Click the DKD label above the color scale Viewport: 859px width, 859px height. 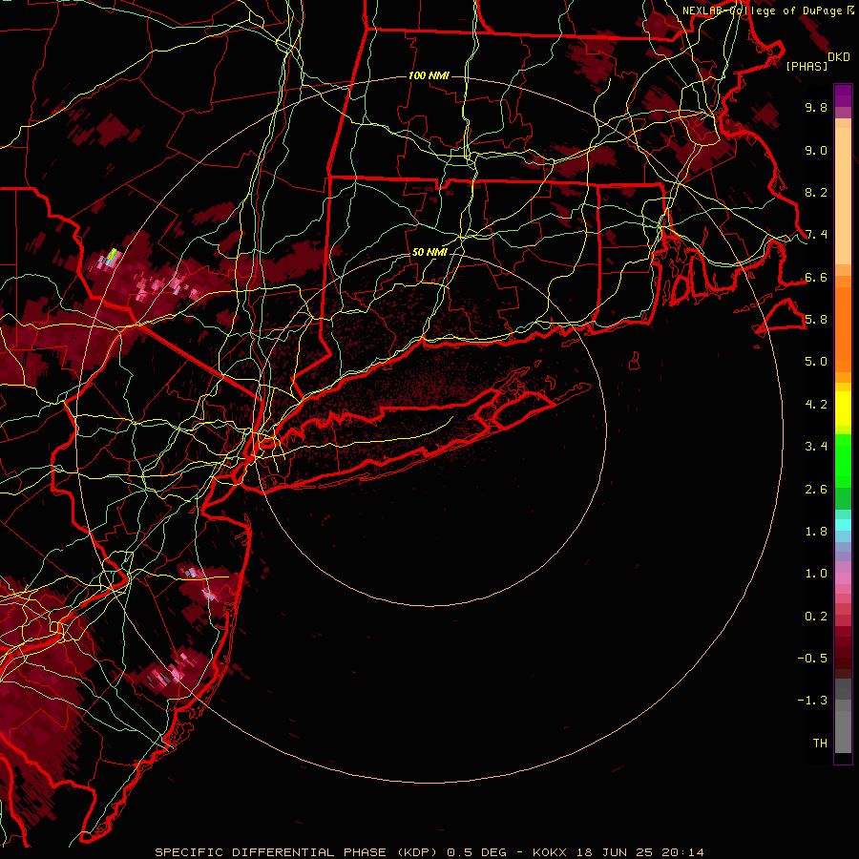[x=838, y=57]
